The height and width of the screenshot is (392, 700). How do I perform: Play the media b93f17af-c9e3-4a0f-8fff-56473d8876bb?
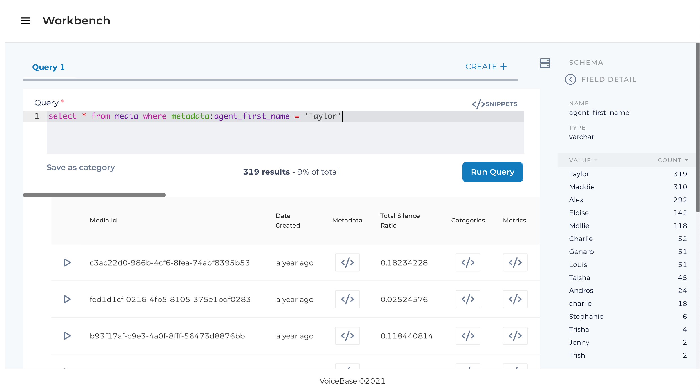point(67,336)
